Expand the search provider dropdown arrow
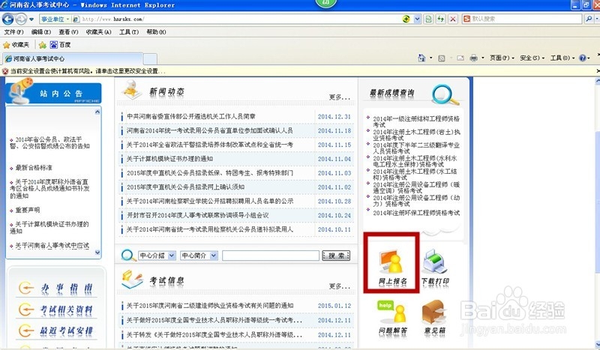 pyautogui.click(x=595, y=19)
